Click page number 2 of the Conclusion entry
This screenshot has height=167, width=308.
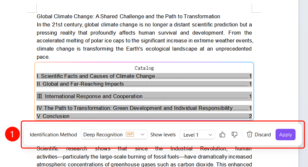pos(250,116)
